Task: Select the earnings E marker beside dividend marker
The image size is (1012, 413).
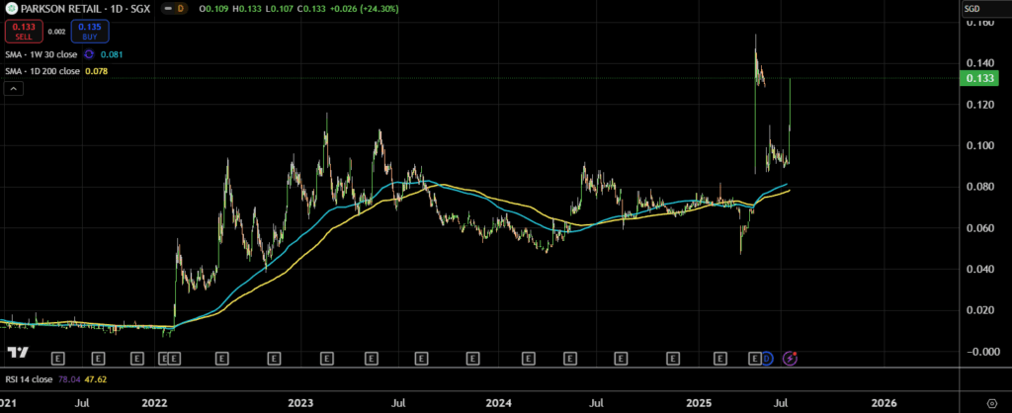Action: point(755,357)
